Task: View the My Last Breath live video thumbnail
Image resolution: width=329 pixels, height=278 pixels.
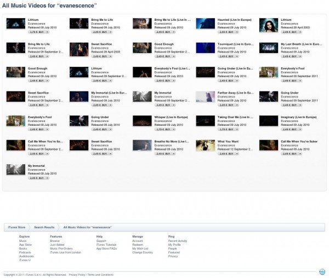Action: (269, 48)
